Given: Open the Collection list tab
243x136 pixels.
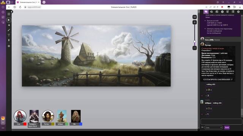Looking at the screenshot, I should click(233, 12).
